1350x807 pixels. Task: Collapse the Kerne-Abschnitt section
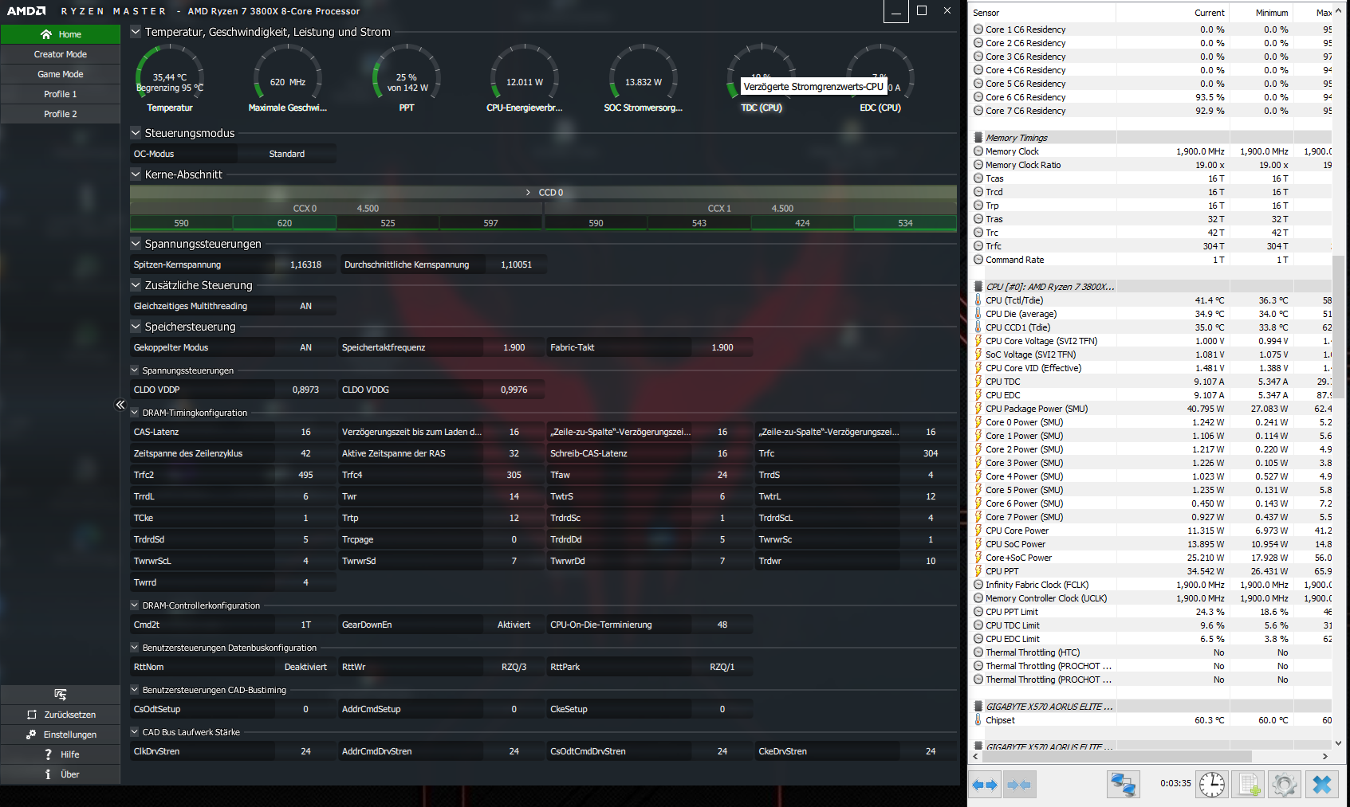pos(136,174)
